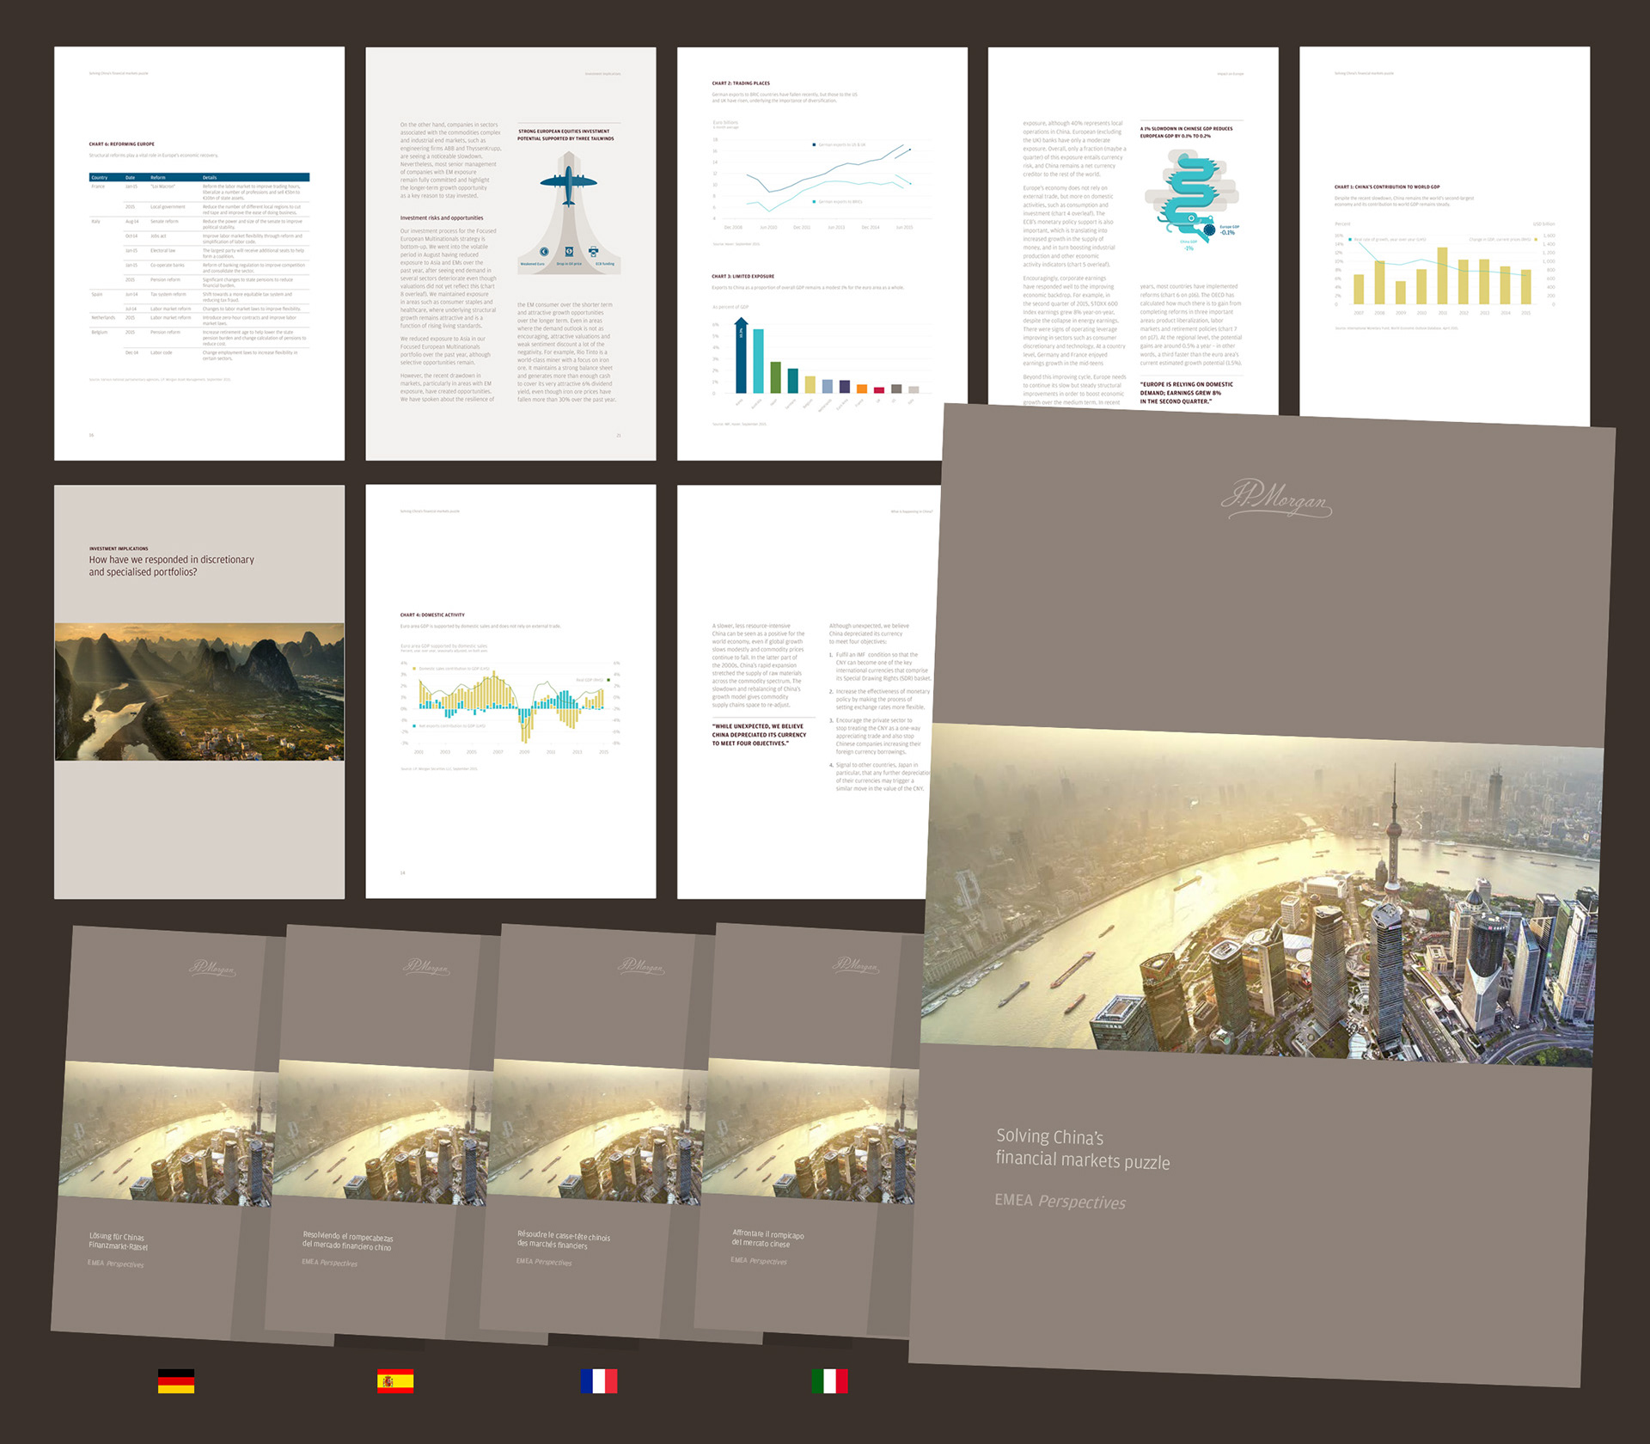This screenshot has width=1650, height=1444.
Task: Select the karst mountains landscape photo
Action: pos(199,692)
